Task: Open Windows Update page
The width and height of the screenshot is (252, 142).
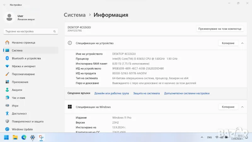Action: click(x=22, y=129)
